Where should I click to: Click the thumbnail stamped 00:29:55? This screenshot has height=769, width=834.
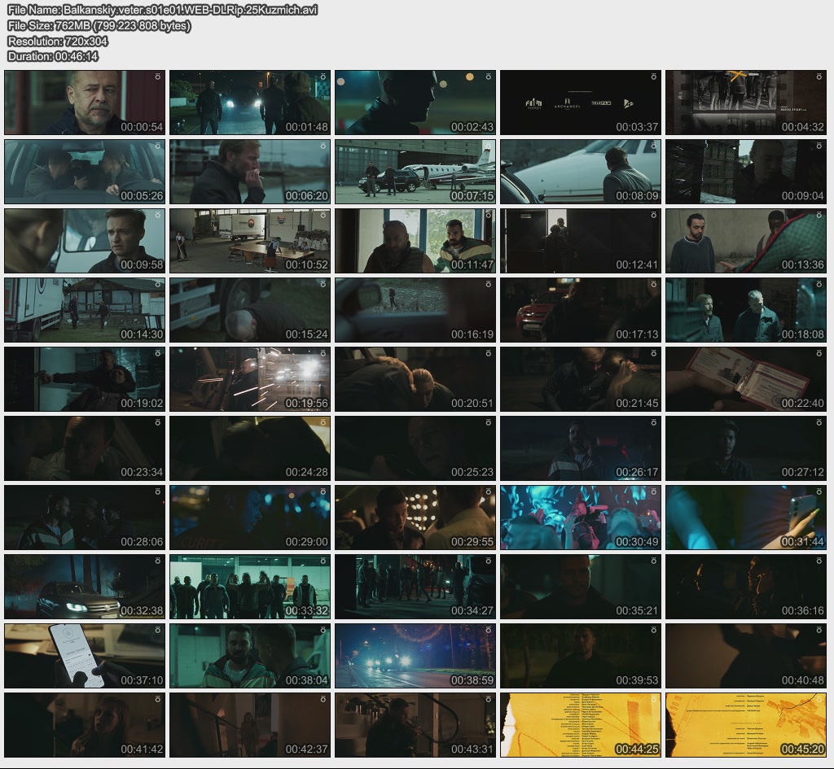415,518
